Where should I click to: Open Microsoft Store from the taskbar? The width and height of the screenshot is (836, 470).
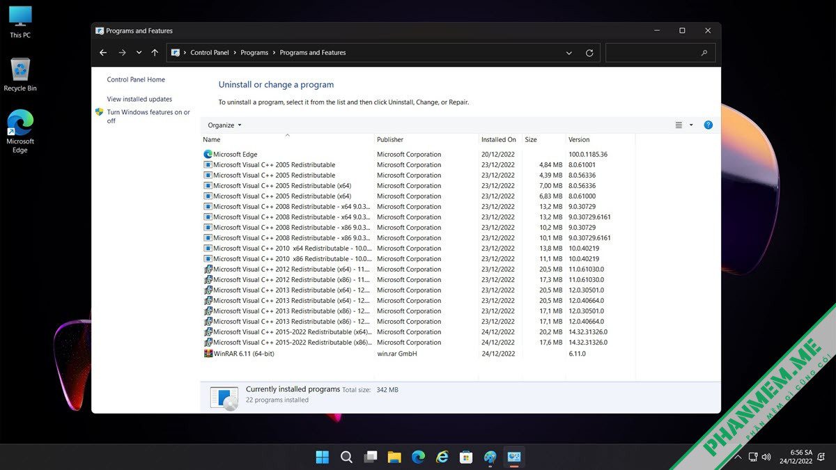pyautogui.click(x=466, y=457)
